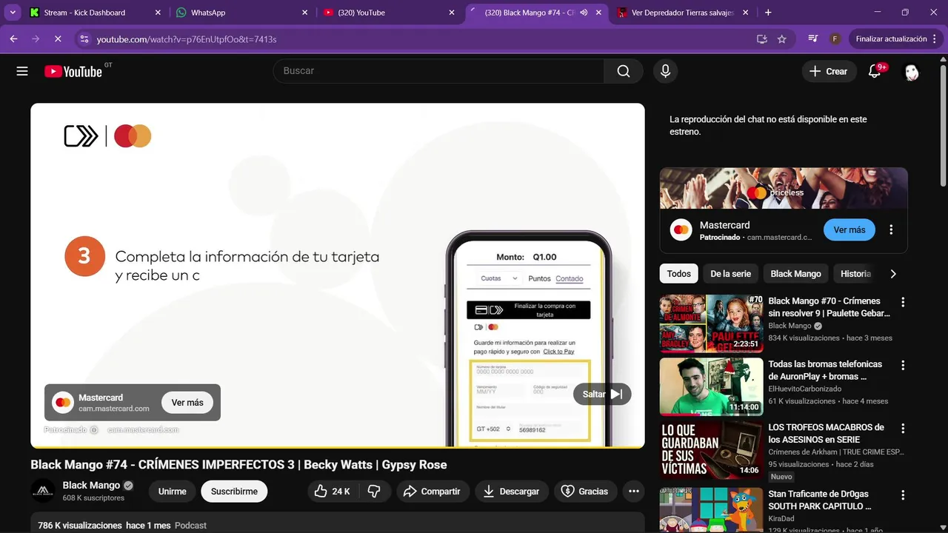View site information icon in address bar
The width and height of the screenshot is (948, 533).
(x=84, y=38)
